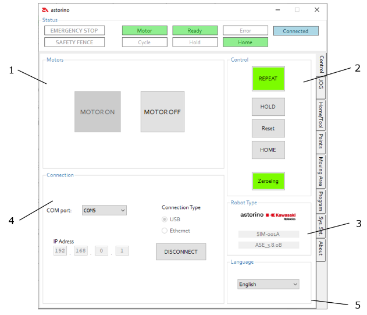Start Zeroeing with the green button
Image resolution: width=367 pixels, height=315 pixels.
(x=268, y=181)
